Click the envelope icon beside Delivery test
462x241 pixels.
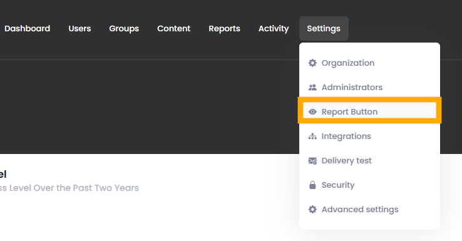coord(312,161)
